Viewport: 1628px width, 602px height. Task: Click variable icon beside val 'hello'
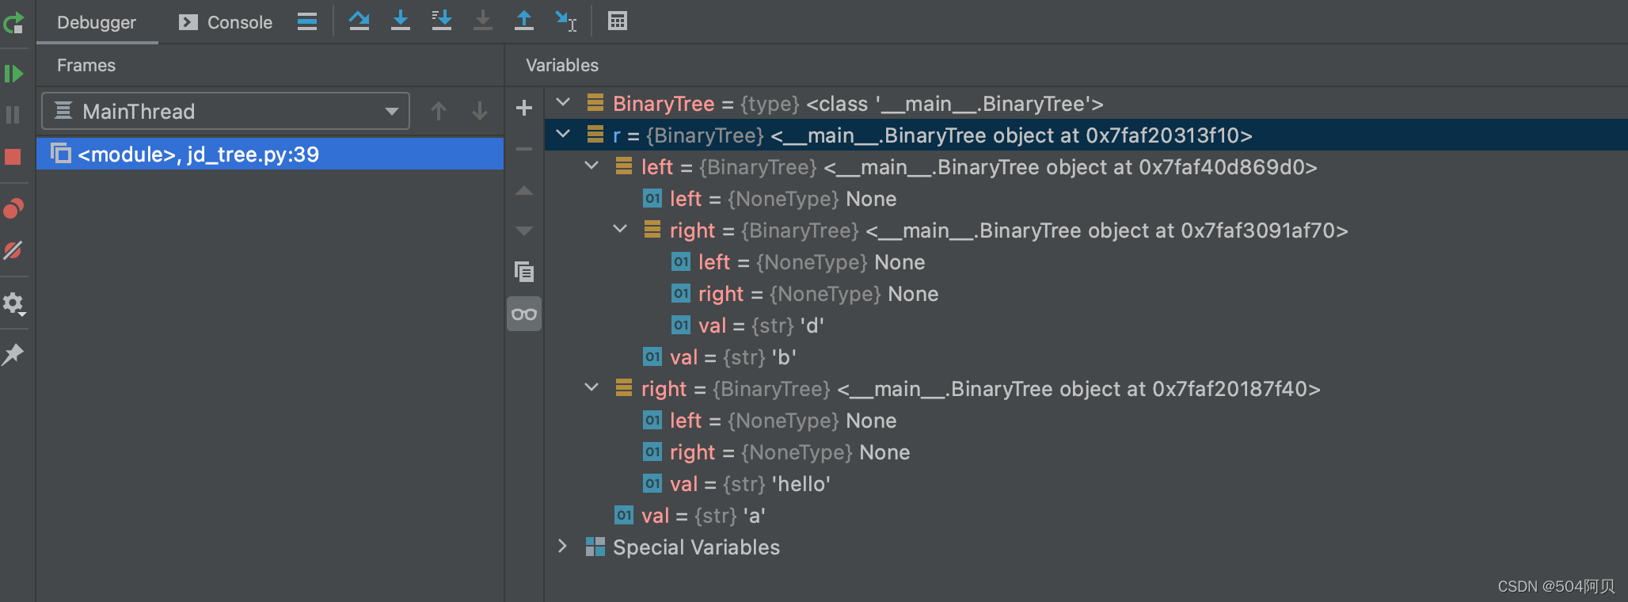pos(652,483)
